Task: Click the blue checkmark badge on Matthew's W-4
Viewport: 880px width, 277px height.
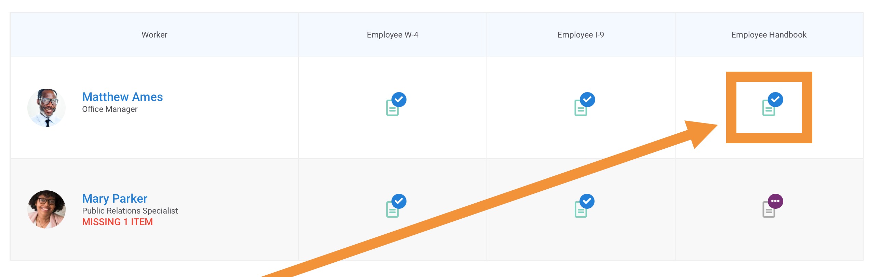Action: (x=399, y=100)
